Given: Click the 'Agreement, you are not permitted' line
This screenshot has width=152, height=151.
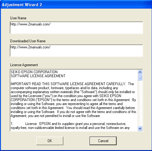Looking at the screenshot, I should pyautogui.click(x=55, y=116).
